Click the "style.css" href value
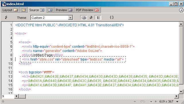This screenshot has height=104, width=184. 46,59
